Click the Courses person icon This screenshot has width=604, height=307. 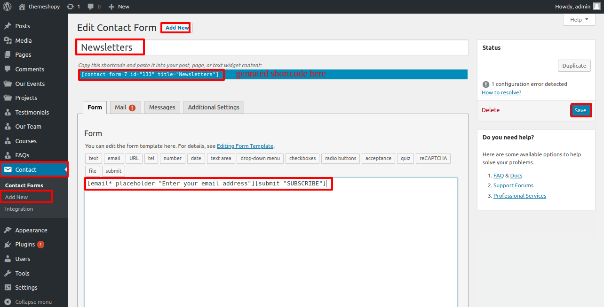point(8,141)
